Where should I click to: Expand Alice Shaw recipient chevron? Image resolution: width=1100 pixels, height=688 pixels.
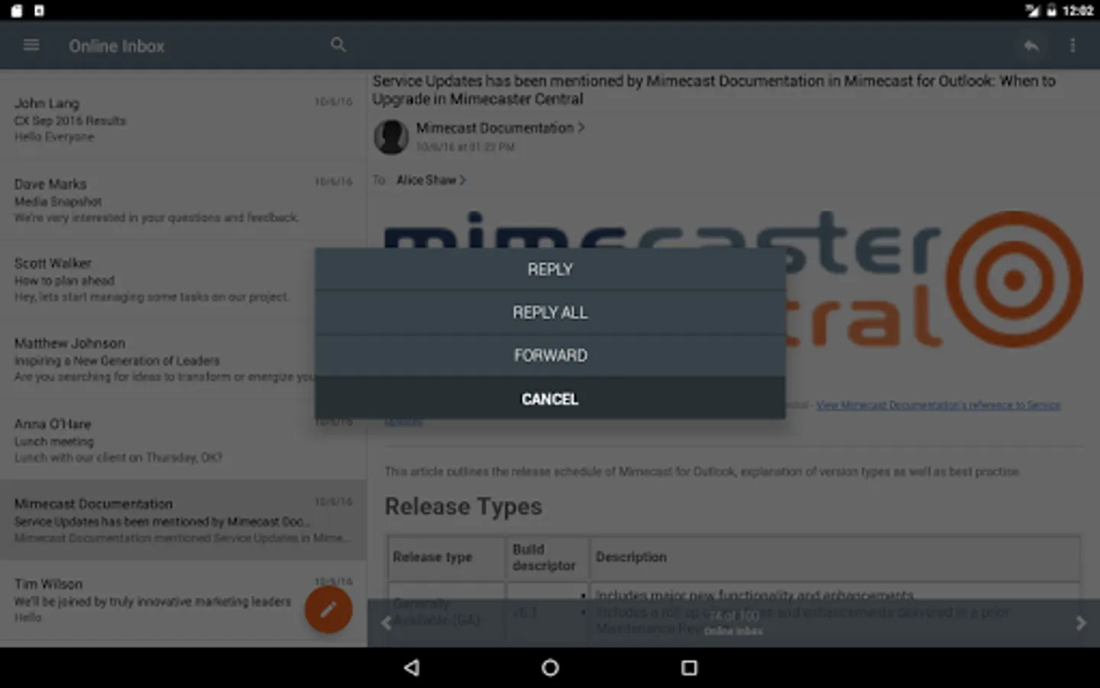tap(463, 180)
